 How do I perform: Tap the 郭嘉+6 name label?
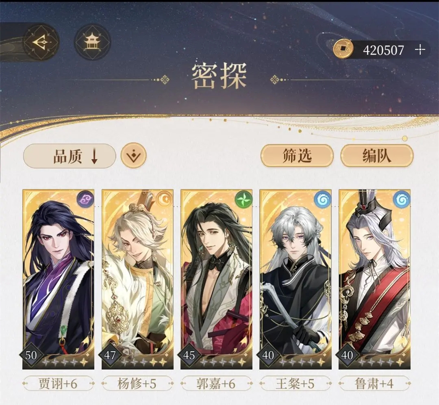pos(216,383)
